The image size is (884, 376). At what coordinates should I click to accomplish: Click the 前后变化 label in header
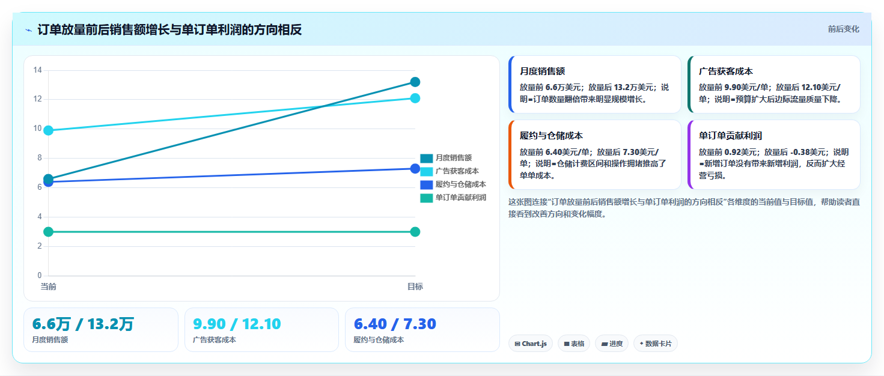point(843,29)
